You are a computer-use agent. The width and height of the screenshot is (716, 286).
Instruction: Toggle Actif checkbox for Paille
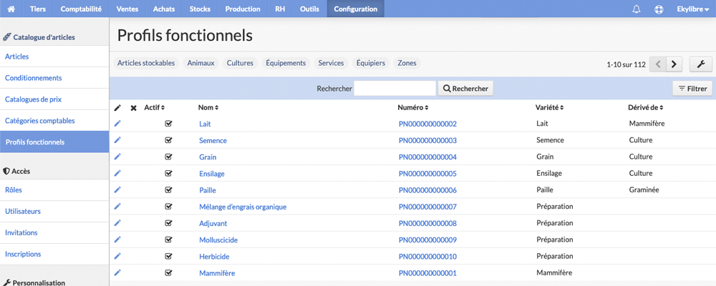tap(168, 189)
